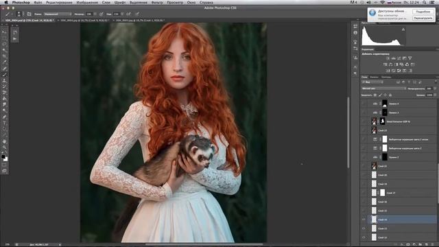
Task: Add a Levels adjustment from Adjustments panel
Action: (x=393, y=58)
